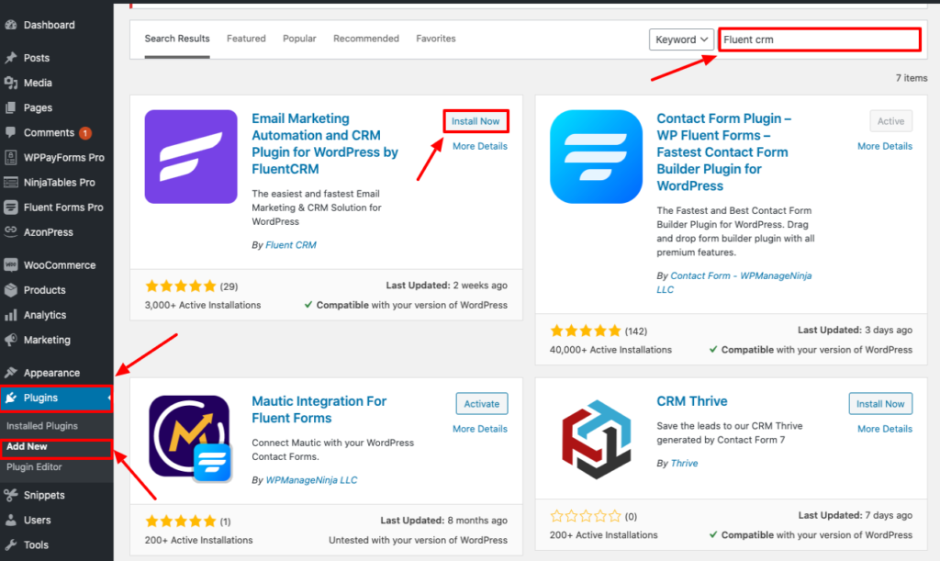The width and height of the screenshot is (940, 561).
Task: Open More Details for CRM Thrive
Action: [885, 429]
